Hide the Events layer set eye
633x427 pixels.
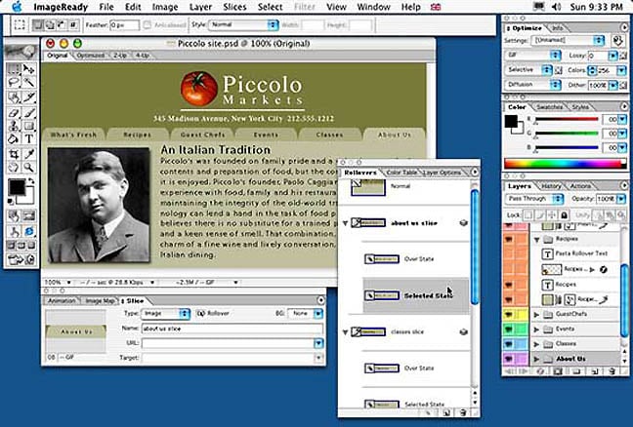coord(509,330)
